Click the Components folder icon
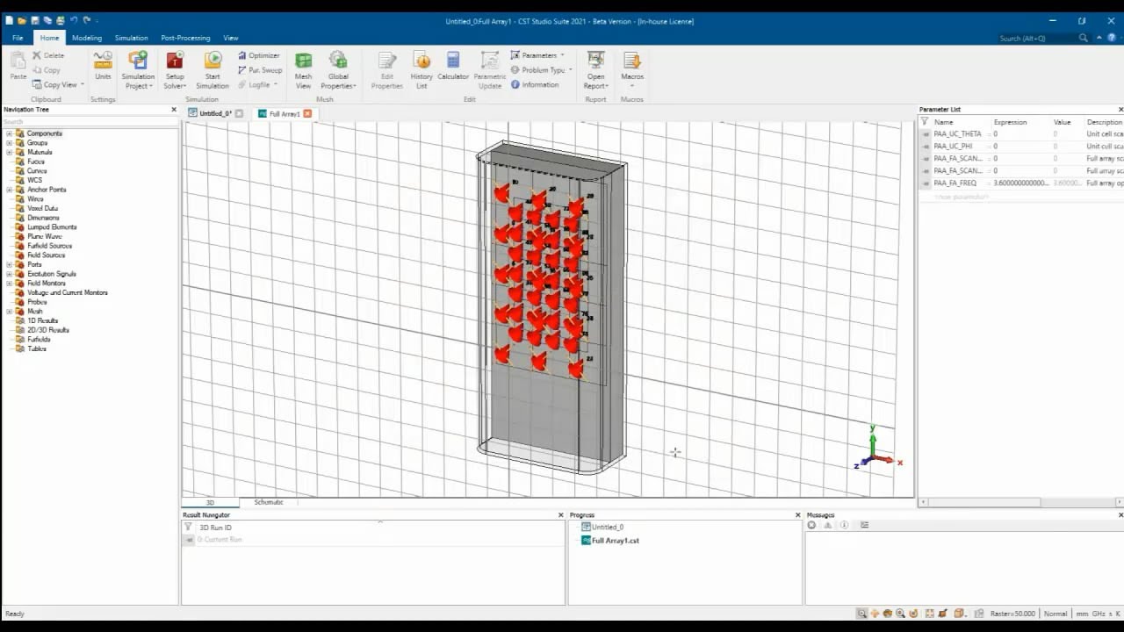This screenshot has width=1124, height=632. click(19, 133)
